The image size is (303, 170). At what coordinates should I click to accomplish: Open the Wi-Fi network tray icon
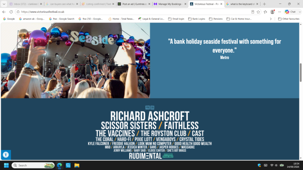click(272, 165)
